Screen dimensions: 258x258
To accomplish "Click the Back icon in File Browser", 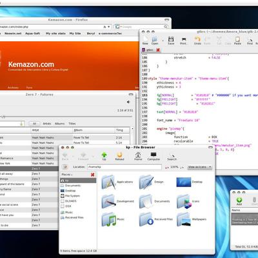I will (65, 156).
